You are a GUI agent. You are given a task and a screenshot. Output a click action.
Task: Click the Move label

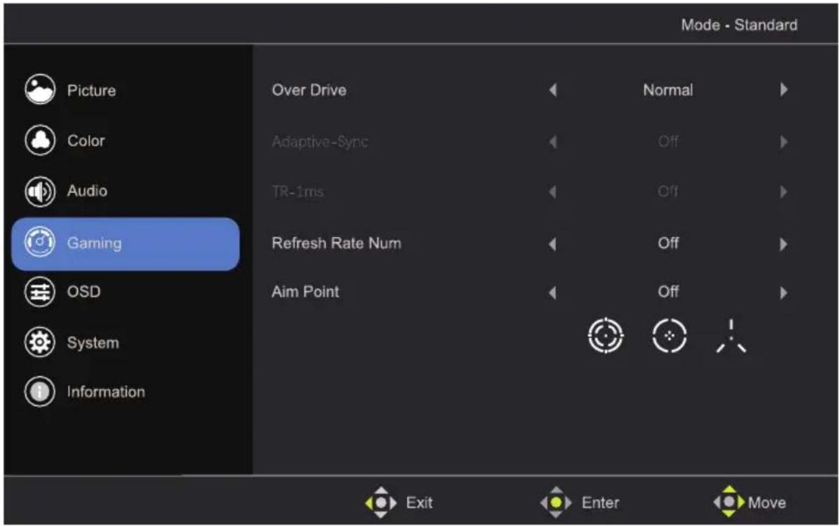tap(766, 503)
